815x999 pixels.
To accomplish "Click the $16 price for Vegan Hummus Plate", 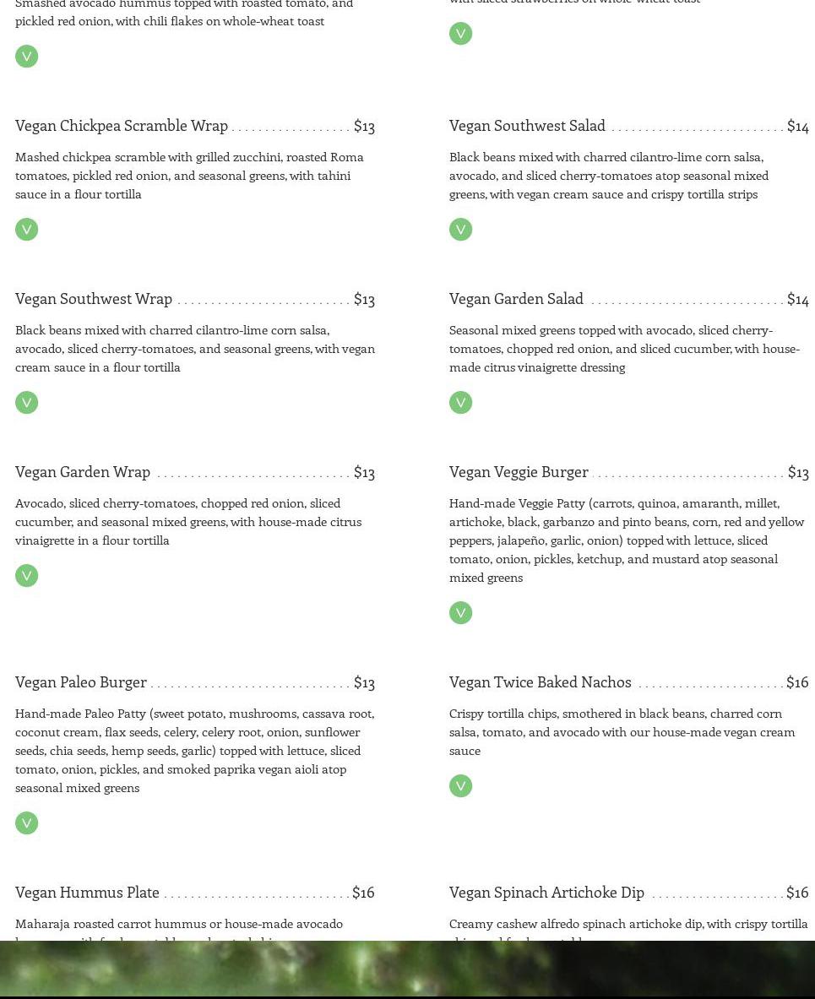I will (x=363, y=892).
